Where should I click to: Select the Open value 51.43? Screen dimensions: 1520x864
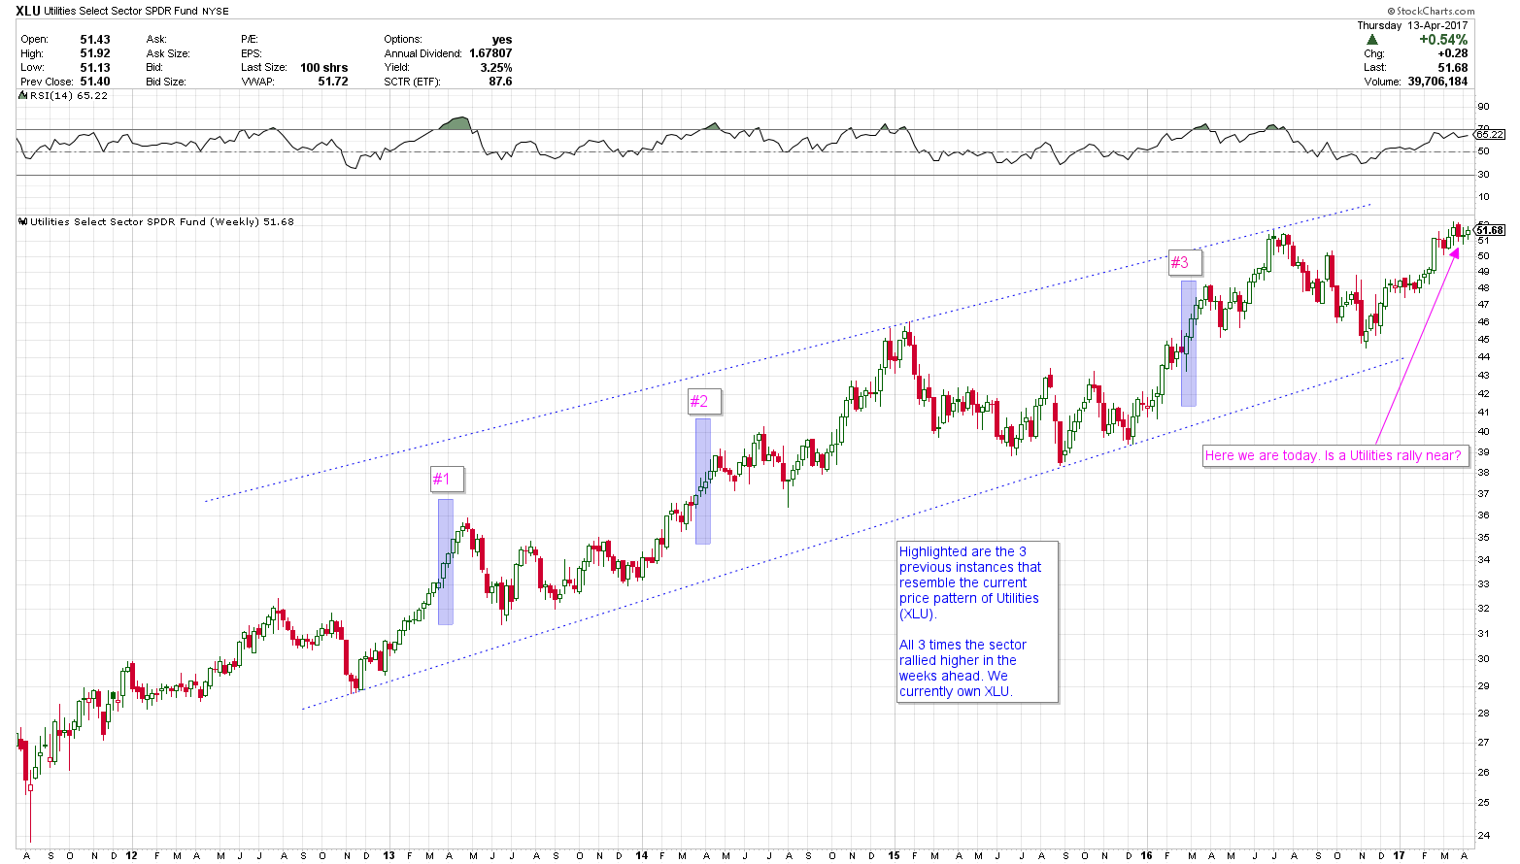[95, 40]
